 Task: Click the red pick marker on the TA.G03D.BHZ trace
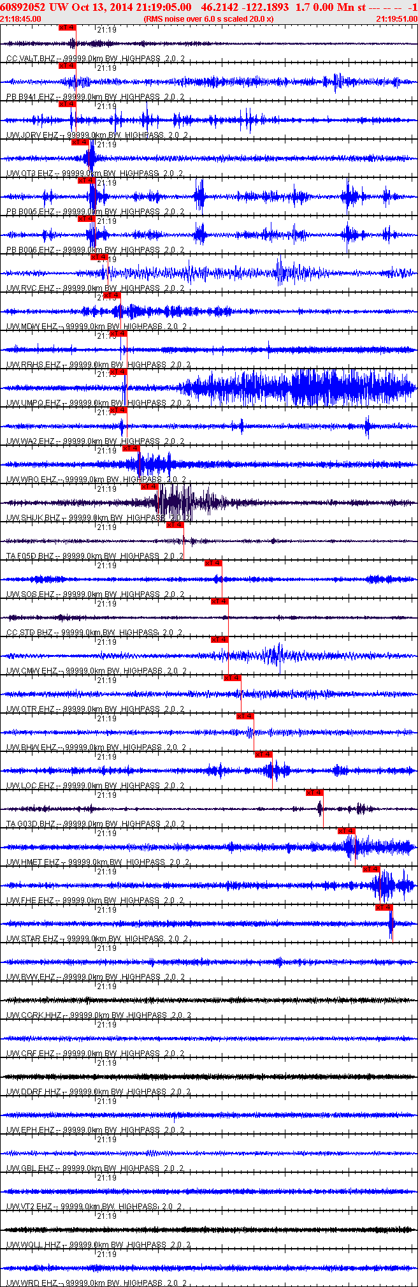[315, 793]
